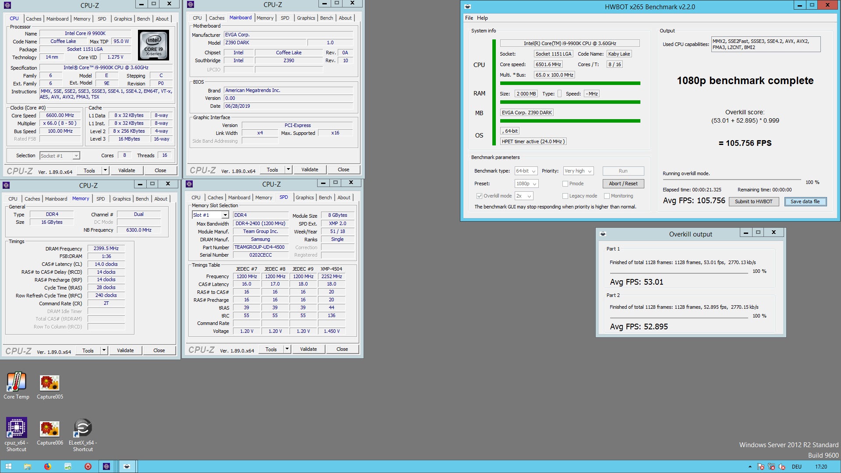Click DEU input language indicator

797,467
